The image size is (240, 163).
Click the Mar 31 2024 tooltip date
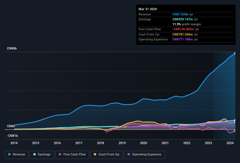coord(148,9)
